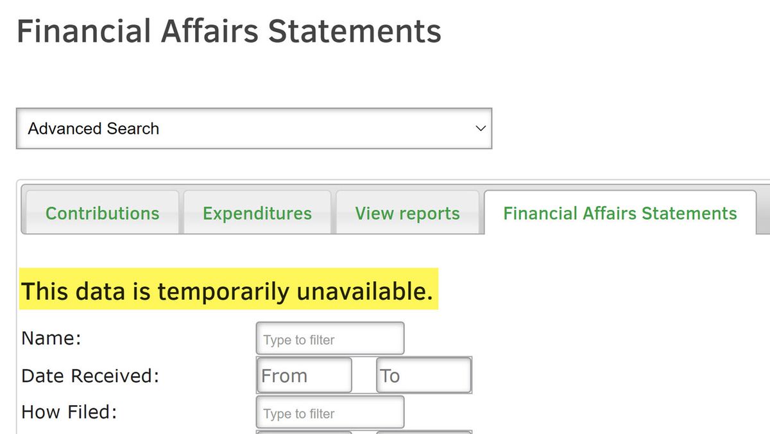Click the Date Received To field
Screen dimensions: 770x434
click(424, 375)
